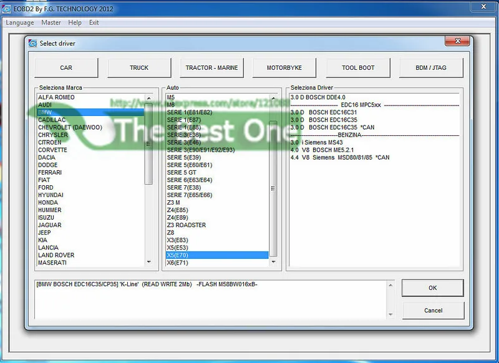
Task: Select SERIE 6(E63/E64) model
Action: [217, 180]
